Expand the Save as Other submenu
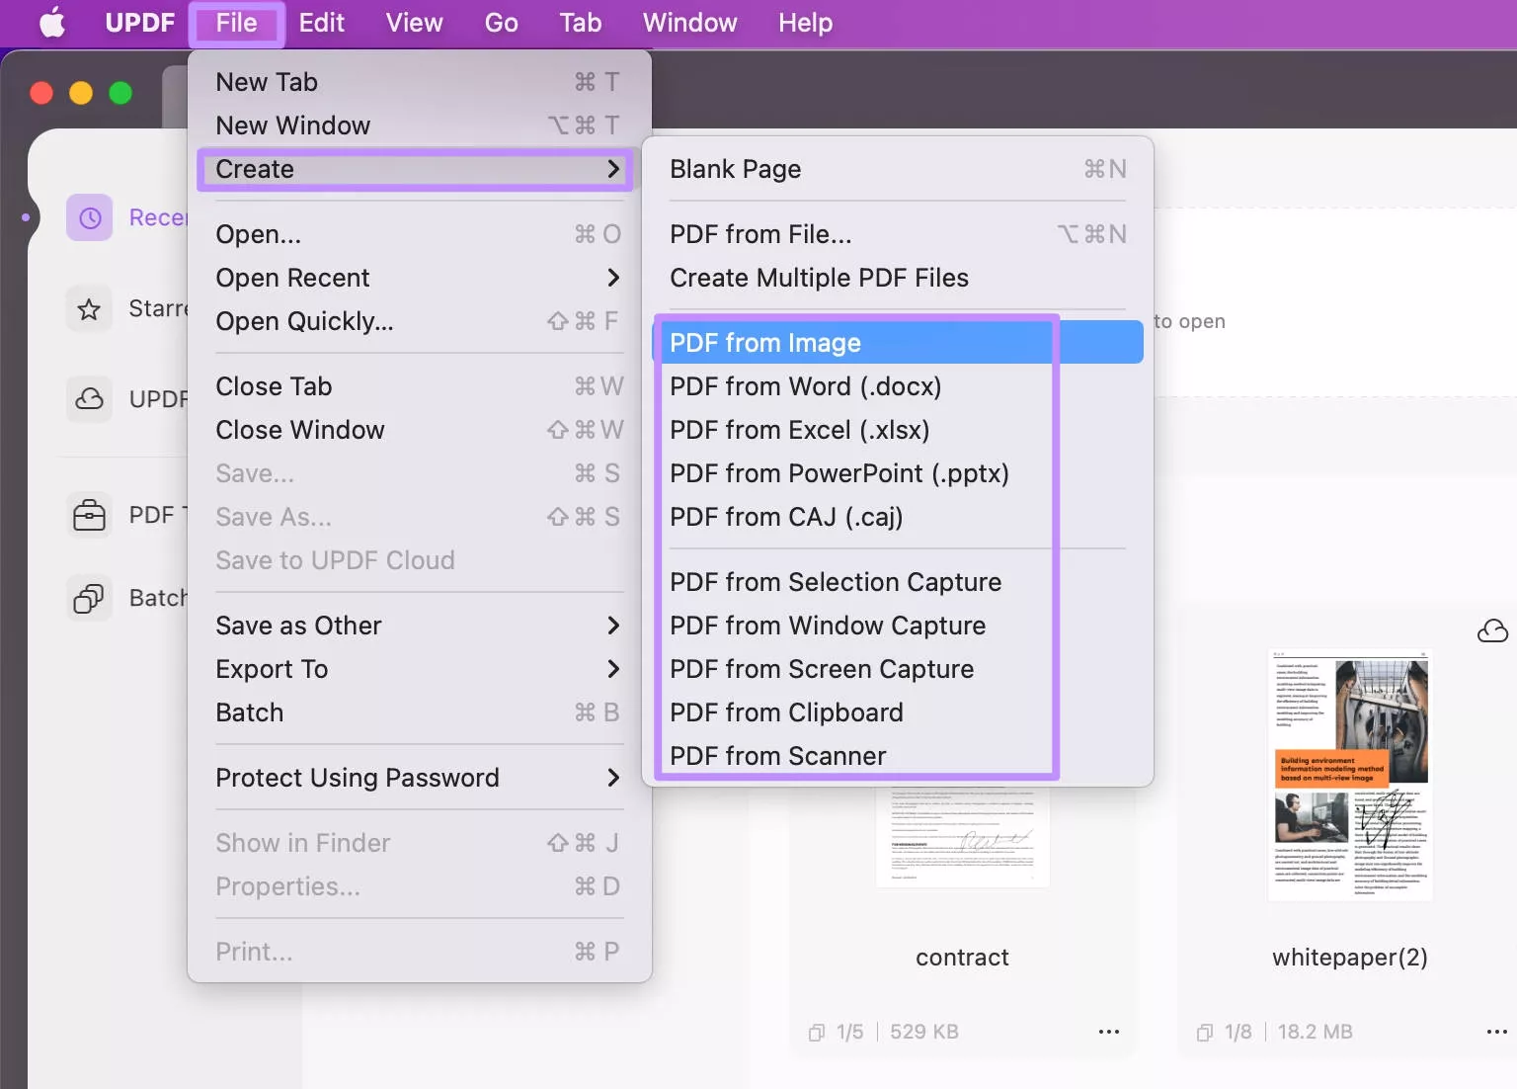 coord(419,626)
